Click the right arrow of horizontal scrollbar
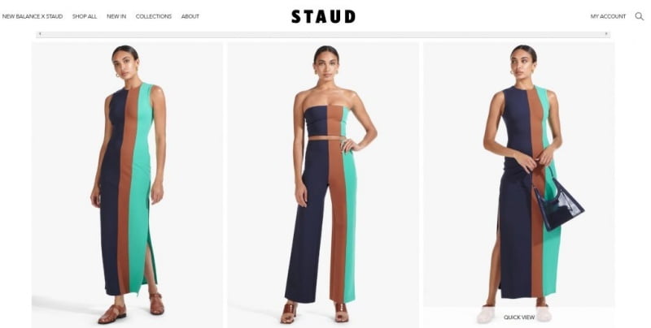 click(606, 34)
